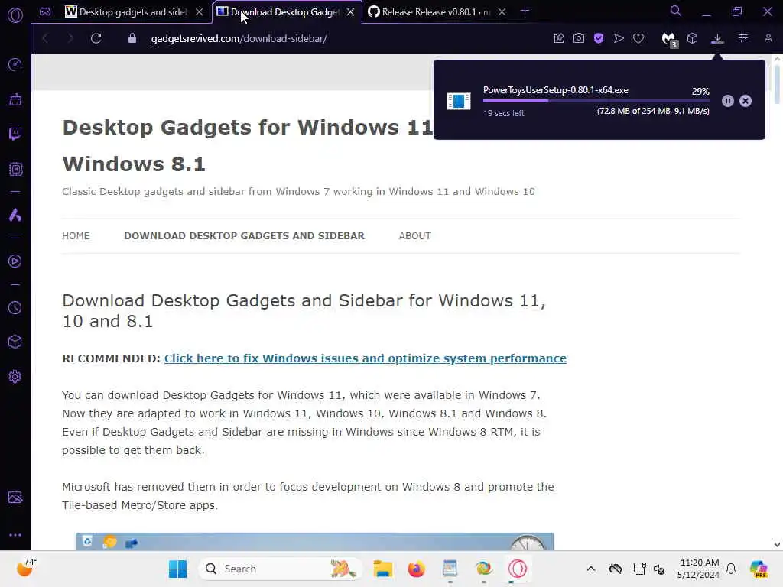Click the site padlock security icon
This screenshot has width=783, height=587.
point(132,38)
